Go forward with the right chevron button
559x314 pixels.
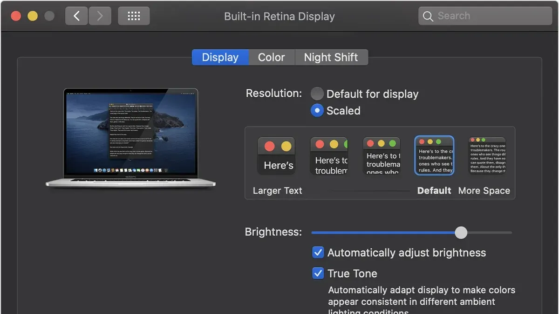pyautogui.click(x=100, y=16)
